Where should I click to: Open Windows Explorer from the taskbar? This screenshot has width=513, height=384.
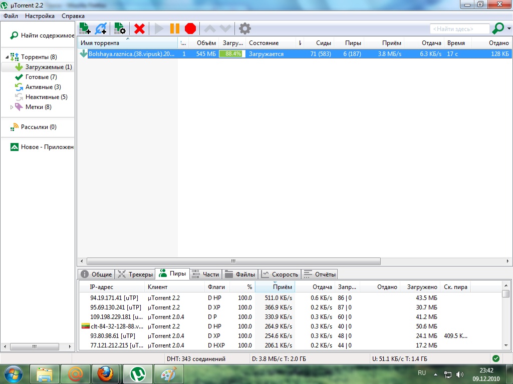click(45, 374)
